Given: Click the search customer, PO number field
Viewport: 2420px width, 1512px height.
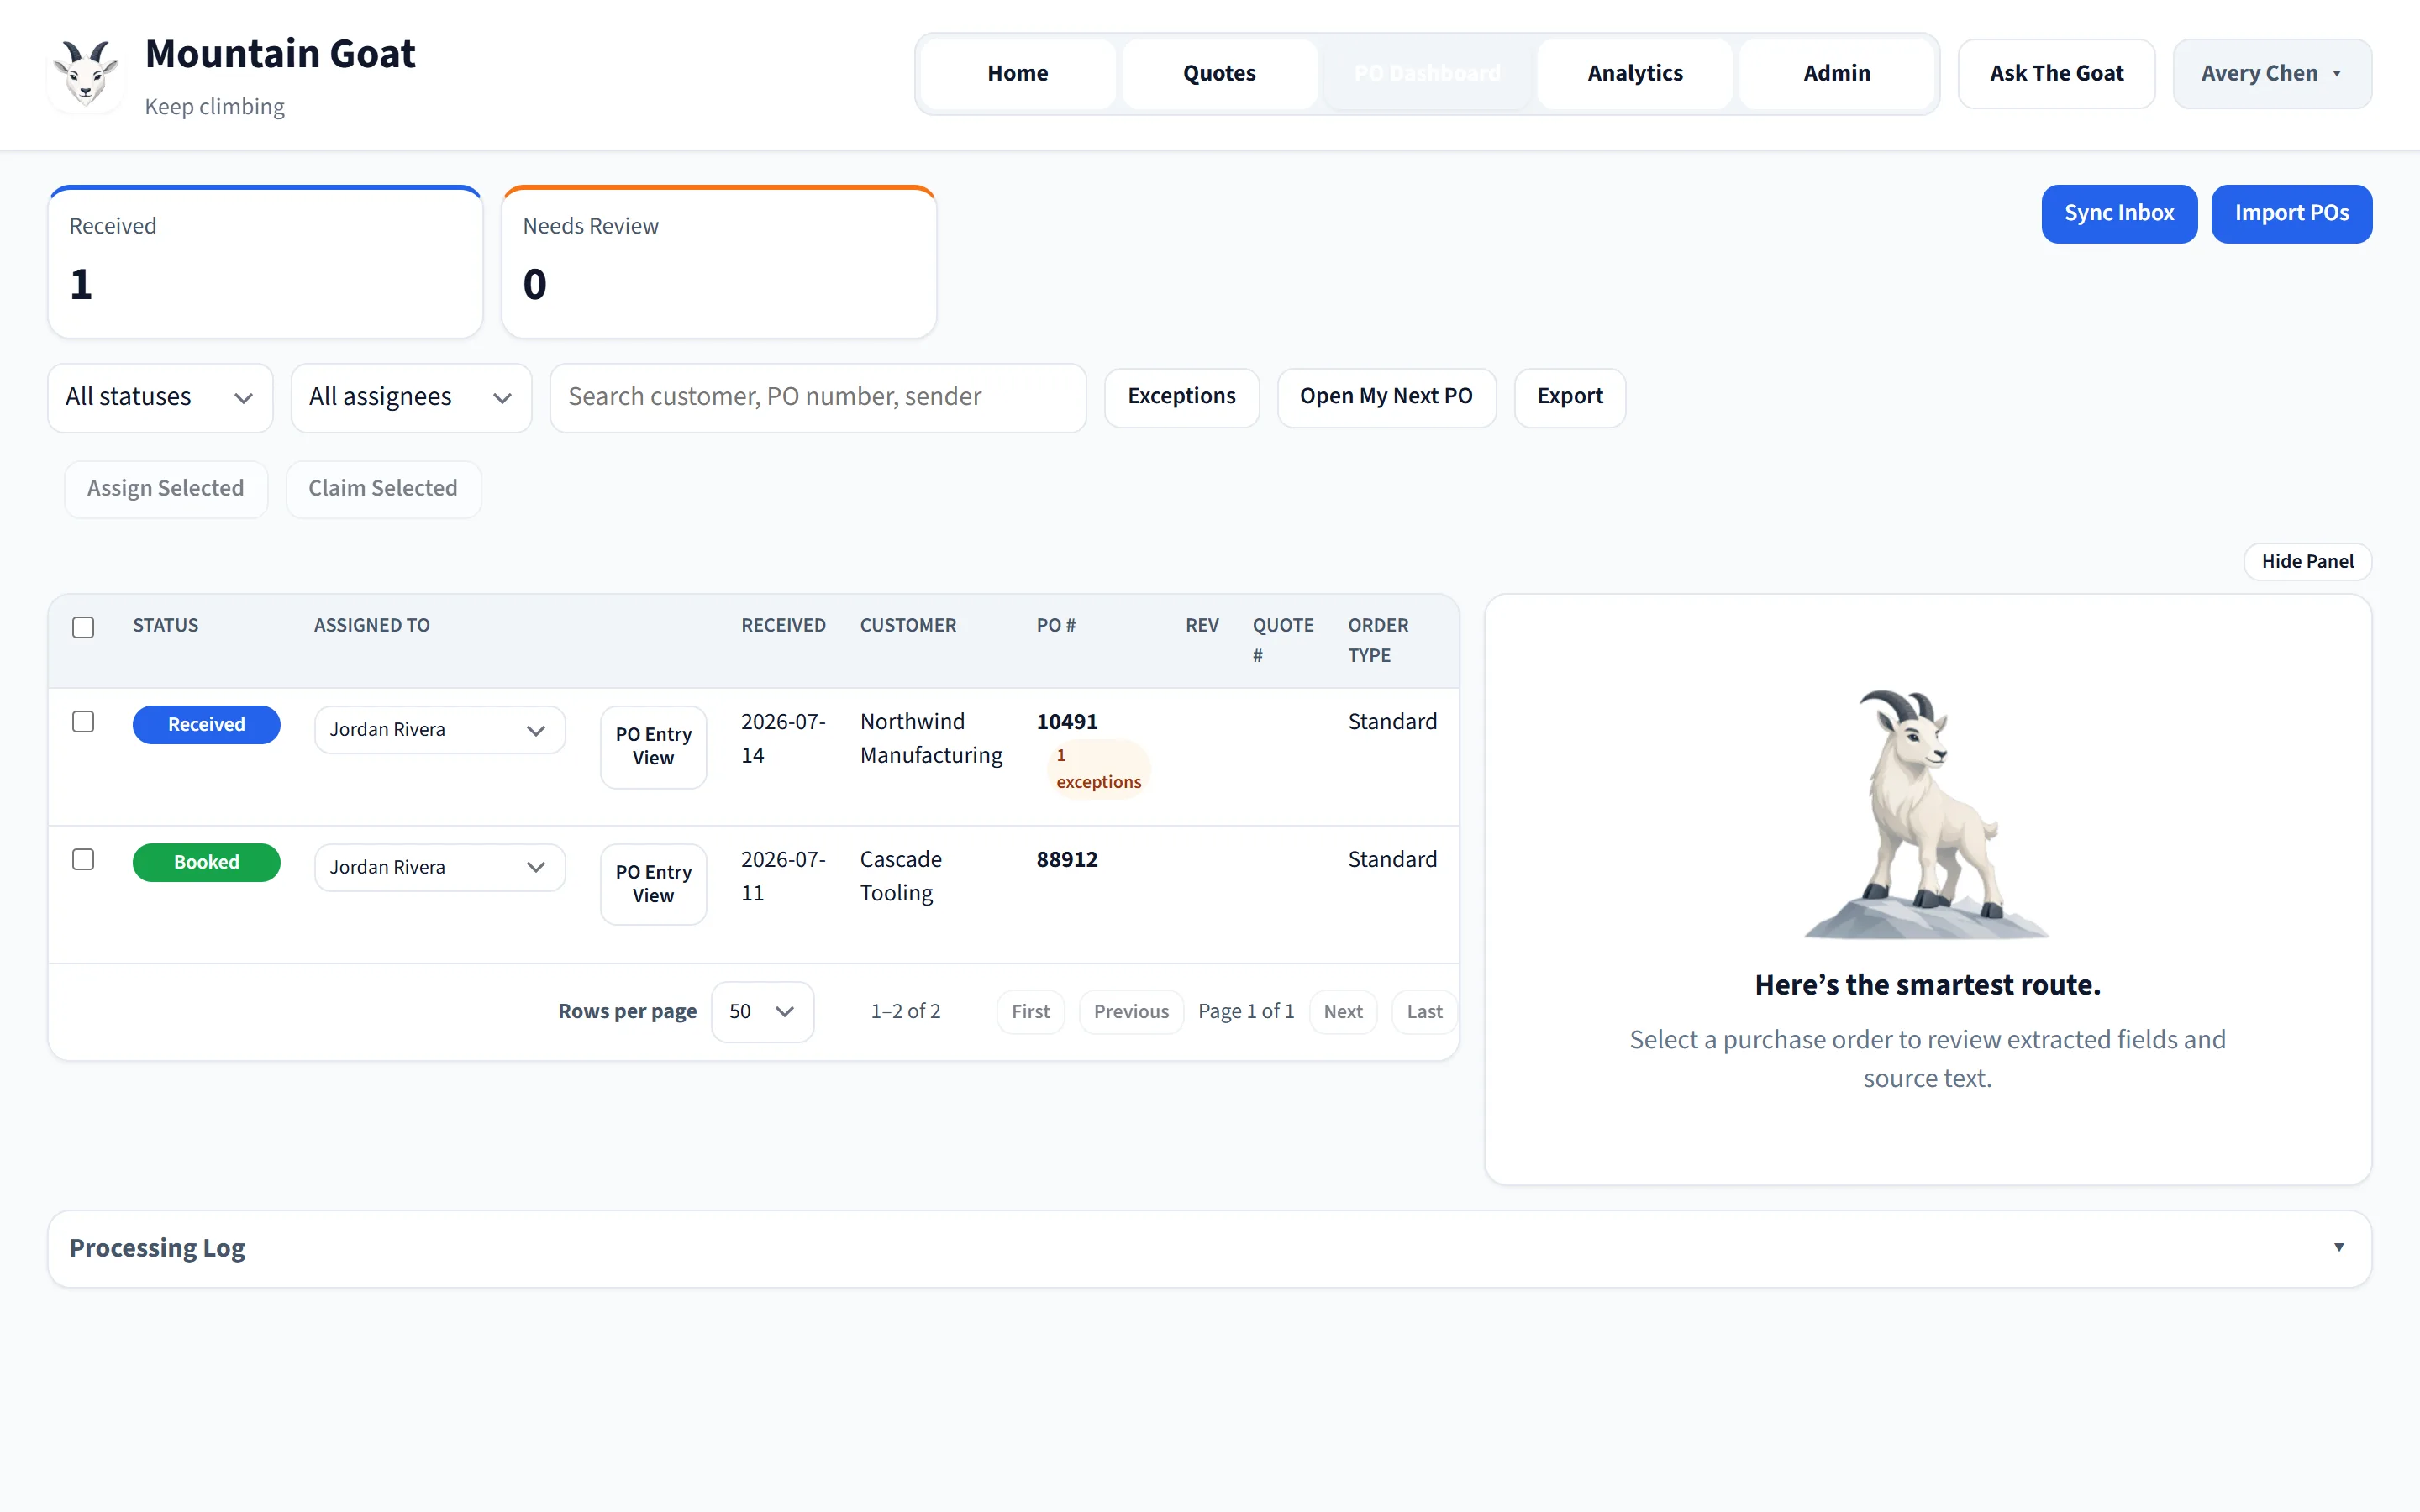Looking at the screenshot, I should coord(818,397).
